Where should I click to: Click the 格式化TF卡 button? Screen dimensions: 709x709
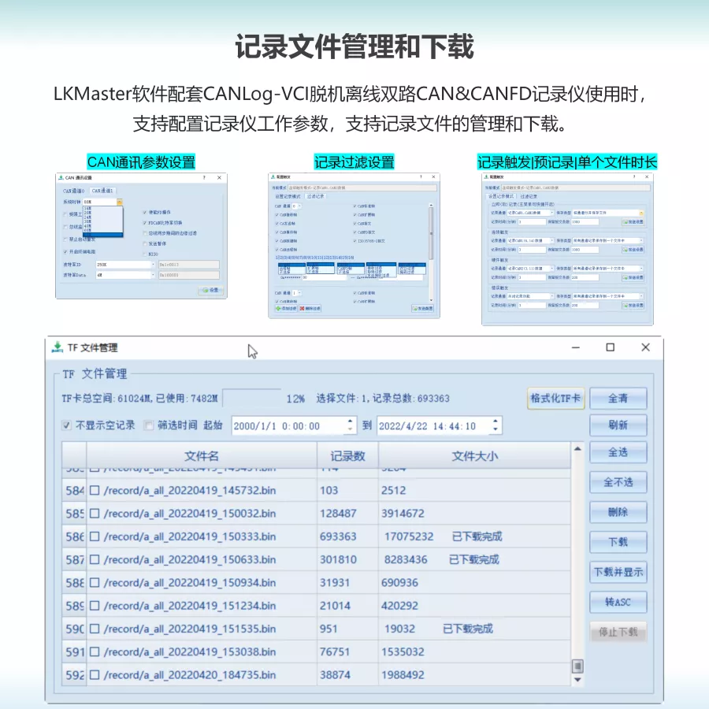coord(555,399)
